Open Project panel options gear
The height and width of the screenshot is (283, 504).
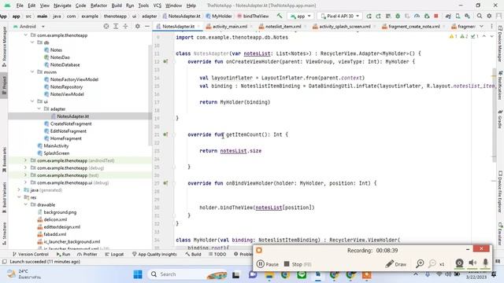pyautogui.click(x=137, y=26)
